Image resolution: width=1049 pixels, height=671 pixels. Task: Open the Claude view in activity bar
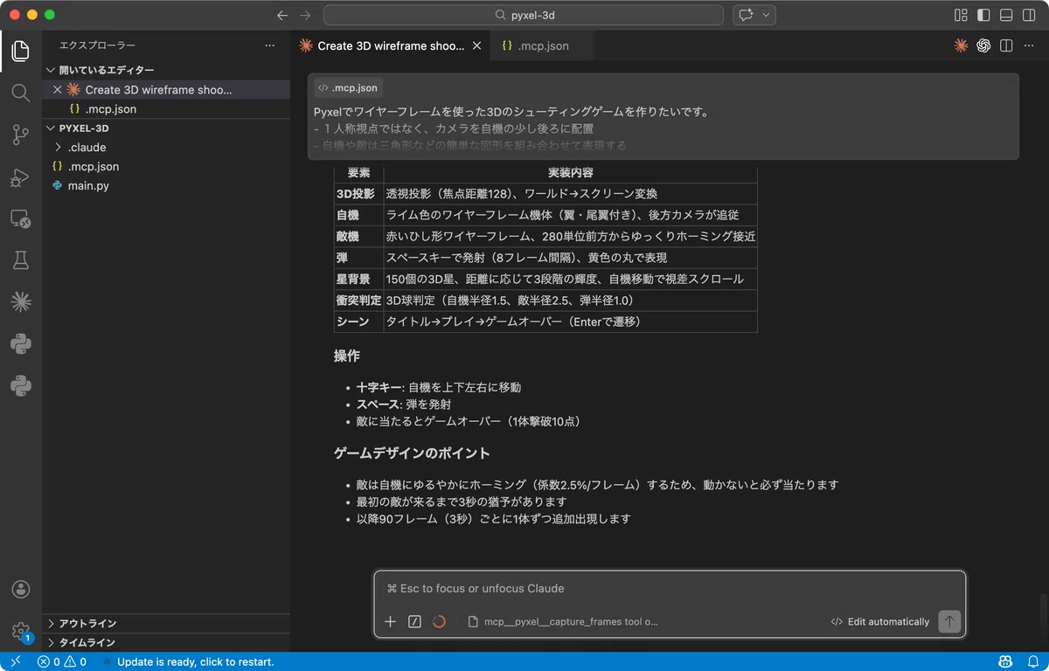(21, 302)
